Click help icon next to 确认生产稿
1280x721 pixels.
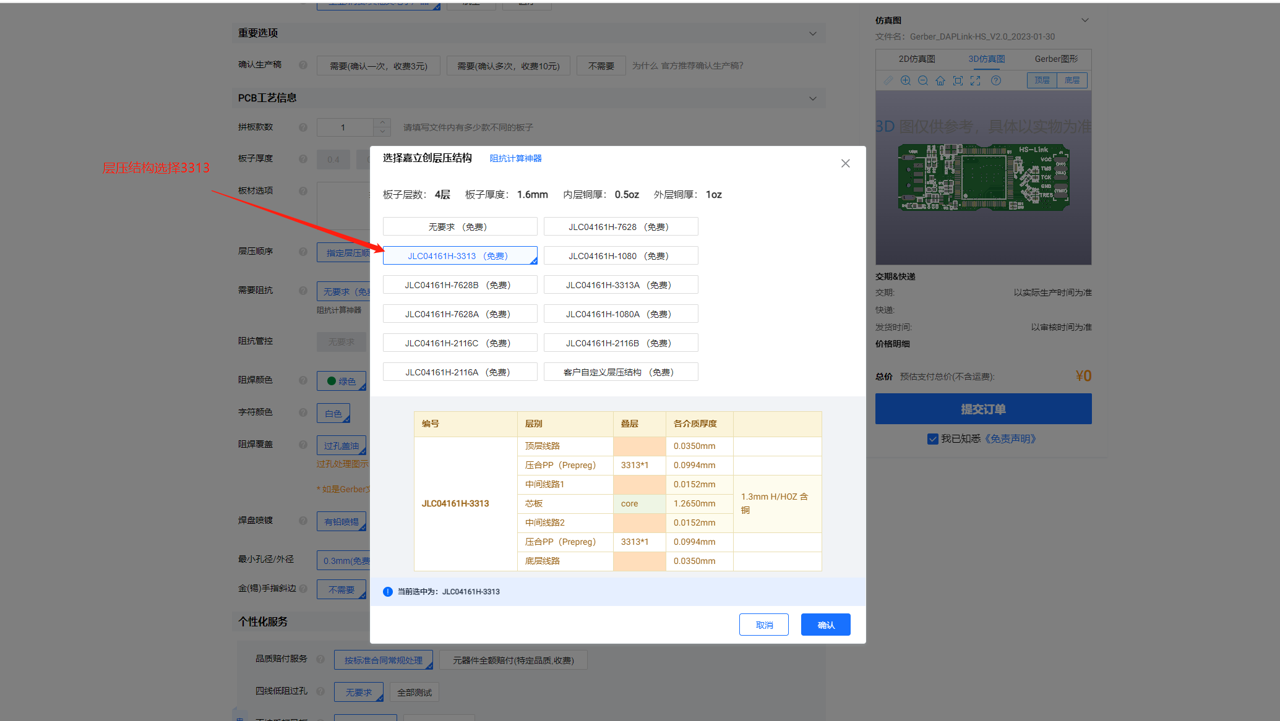click(x=303, y=65)
